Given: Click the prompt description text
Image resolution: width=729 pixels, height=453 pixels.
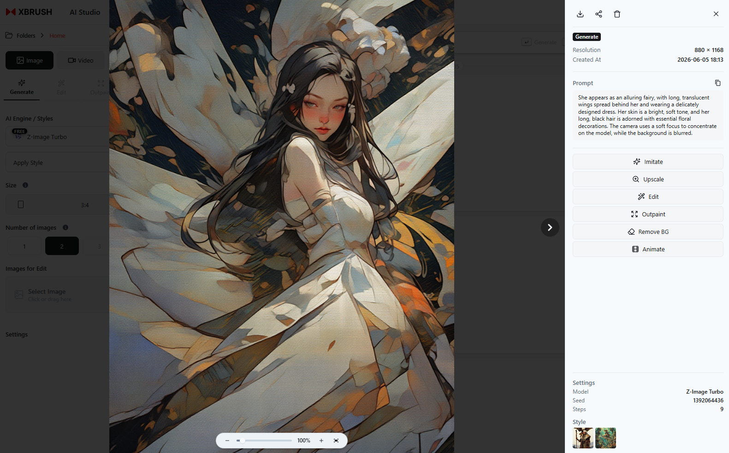Looking at the screenshot, I should click(648, 115).
